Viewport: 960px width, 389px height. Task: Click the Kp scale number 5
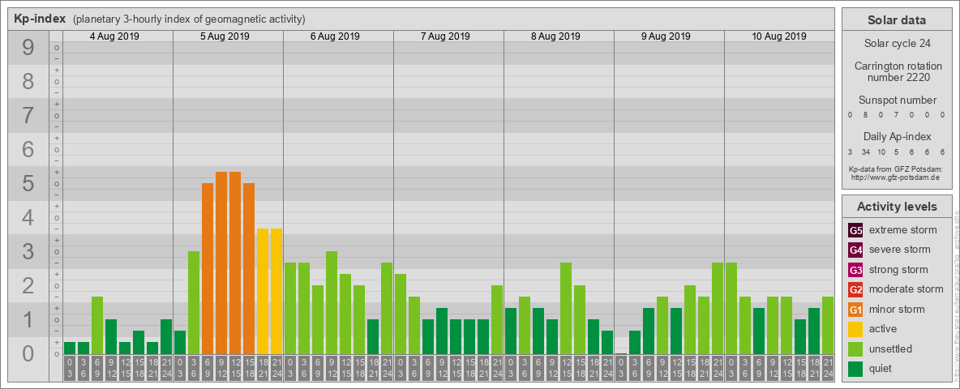coord(28,183)
